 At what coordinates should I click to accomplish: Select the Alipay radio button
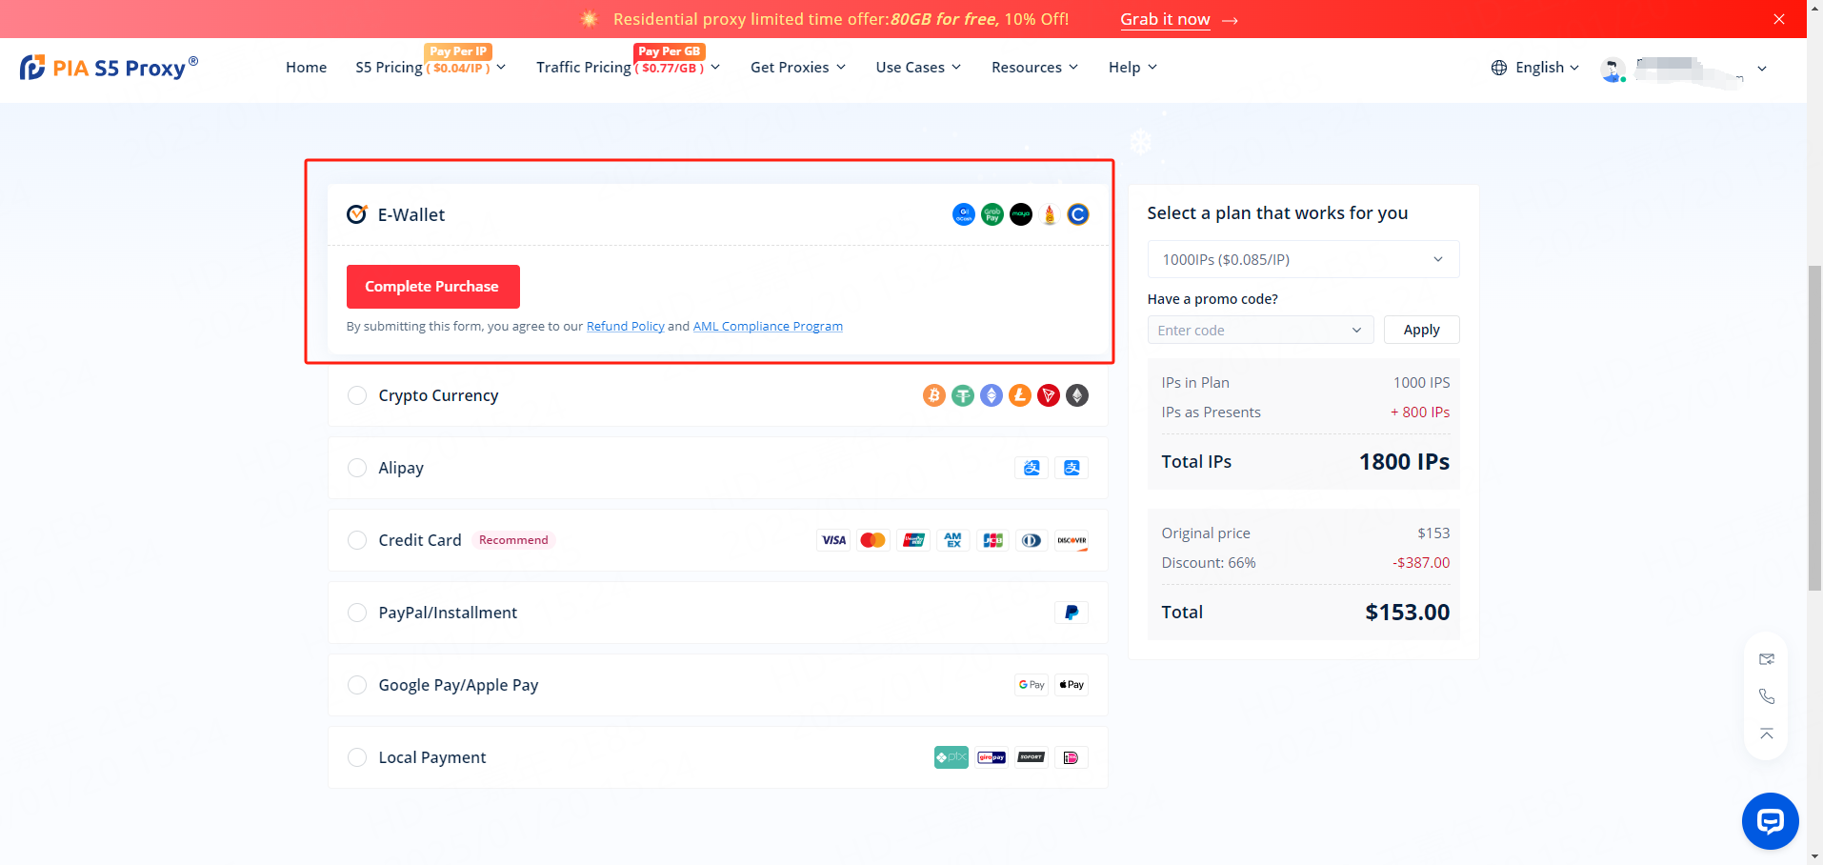coord(357,468)
